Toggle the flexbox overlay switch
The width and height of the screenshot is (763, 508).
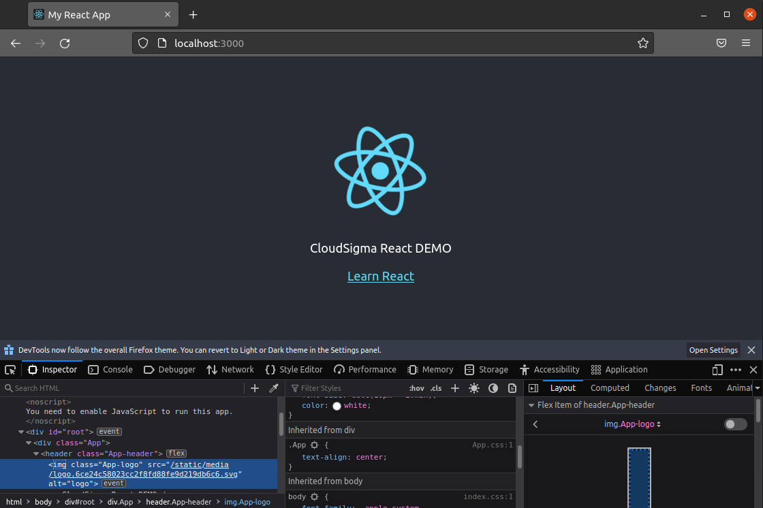pos(736,424)
